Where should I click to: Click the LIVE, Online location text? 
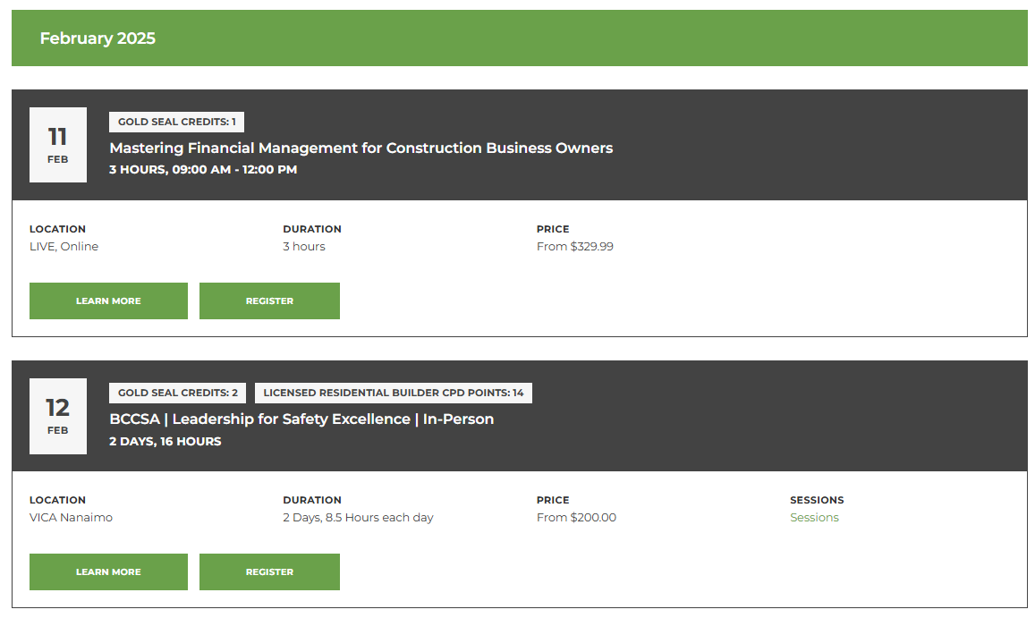tap(64, 246)
